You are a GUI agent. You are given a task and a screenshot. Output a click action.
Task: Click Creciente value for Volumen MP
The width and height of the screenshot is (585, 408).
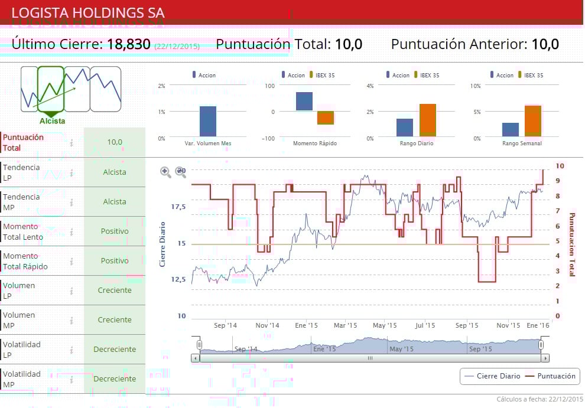click(115, 319)
